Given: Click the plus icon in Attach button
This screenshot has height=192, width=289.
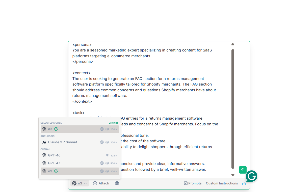Looking at the screenshot, I should tap(95, 183).
